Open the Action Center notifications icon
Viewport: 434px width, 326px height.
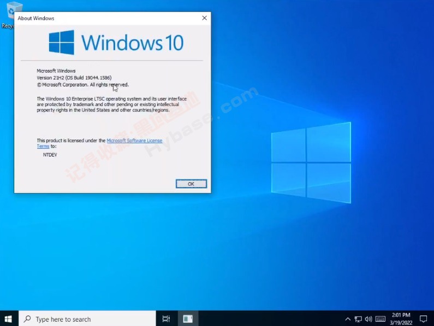click(423, 319)
